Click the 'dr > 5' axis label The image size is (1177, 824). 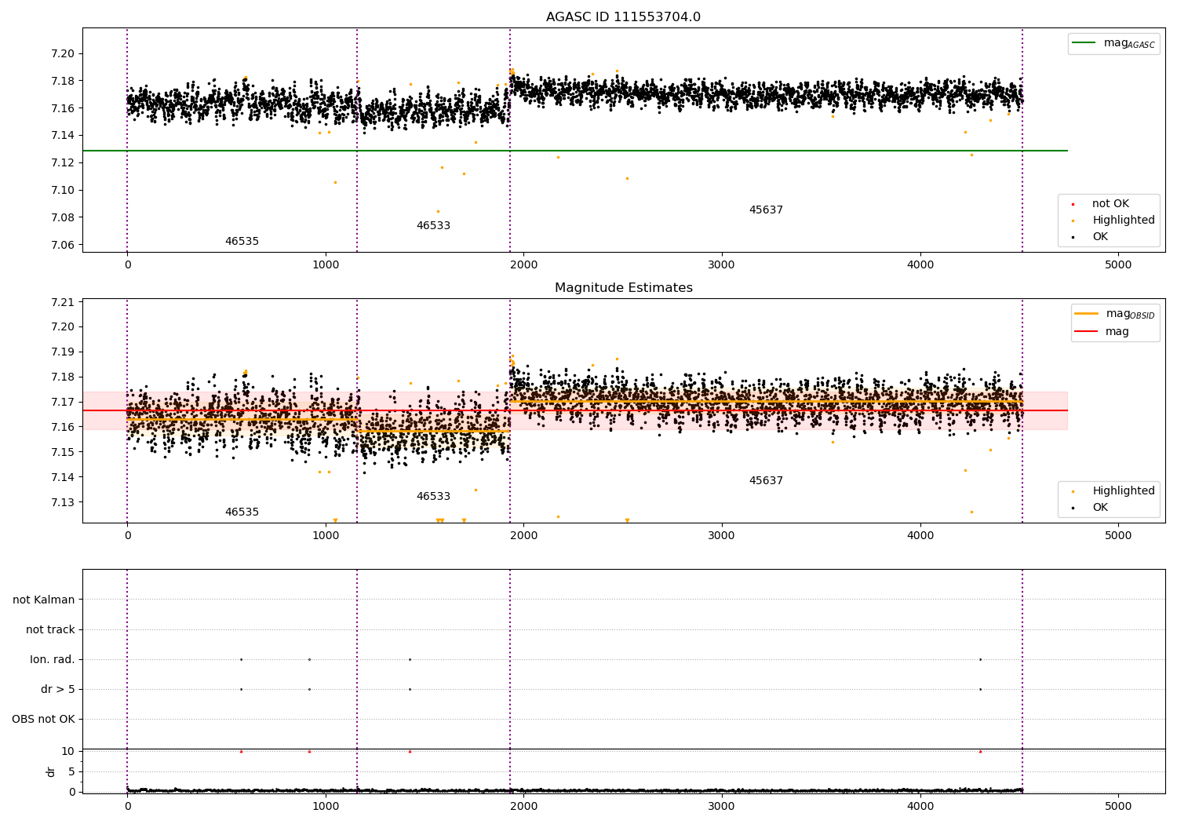pos(58,689)
